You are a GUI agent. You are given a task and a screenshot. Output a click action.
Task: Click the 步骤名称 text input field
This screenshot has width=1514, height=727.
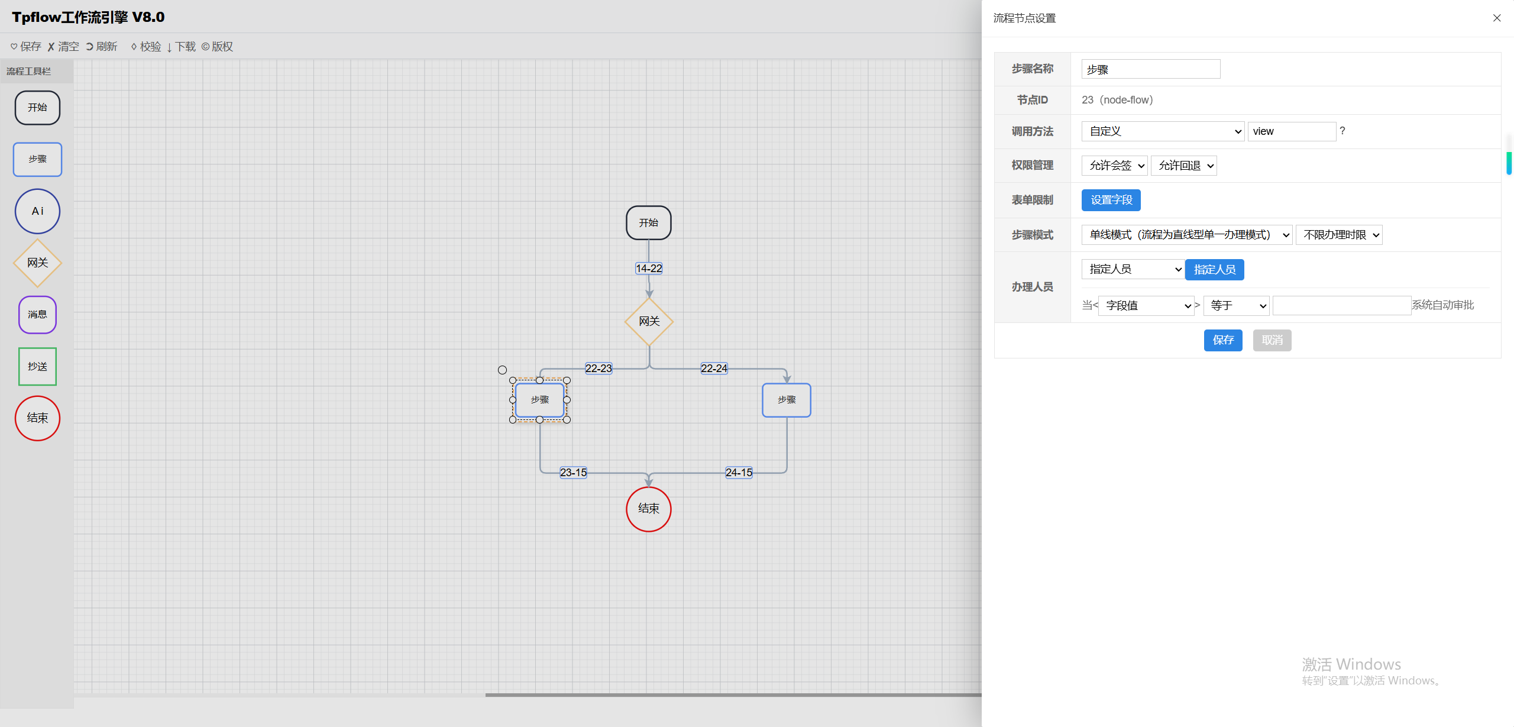[x=1150, y=69]
